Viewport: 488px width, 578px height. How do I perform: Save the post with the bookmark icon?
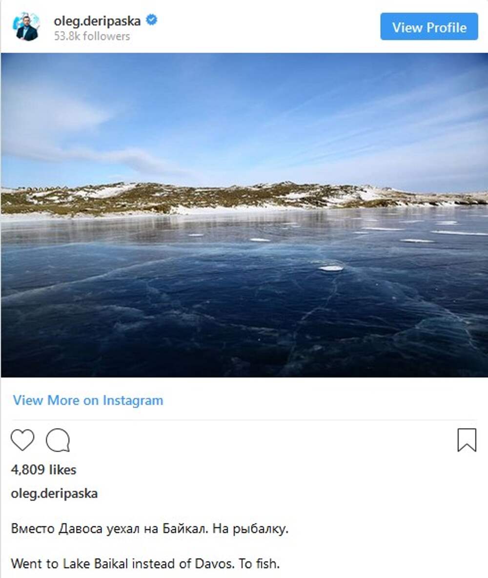coord(467,440)
